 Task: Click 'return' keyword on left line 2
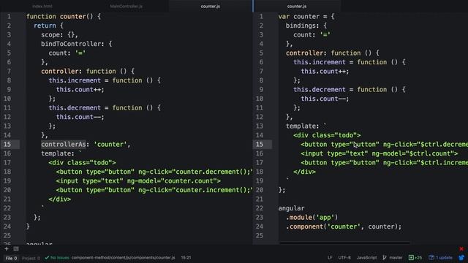point(45,26)
